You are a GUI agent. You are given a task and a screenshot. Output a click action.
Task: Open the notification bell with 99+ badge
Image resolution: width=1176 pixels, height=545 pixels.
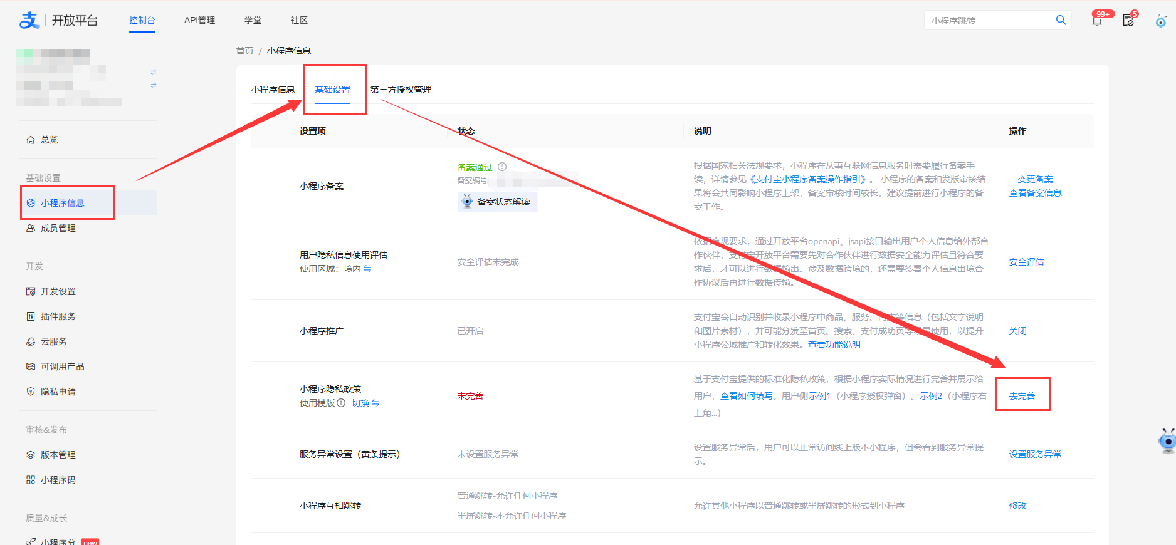(1097, 21)
